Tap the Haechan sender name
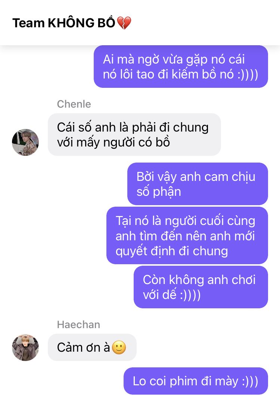 pos(78,324)
